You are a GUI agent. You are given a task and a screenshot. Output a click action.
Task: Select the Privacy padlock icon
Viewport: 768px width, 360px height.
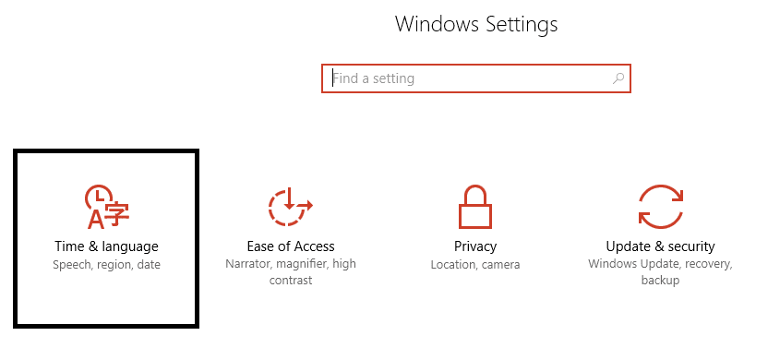[474, 206]
